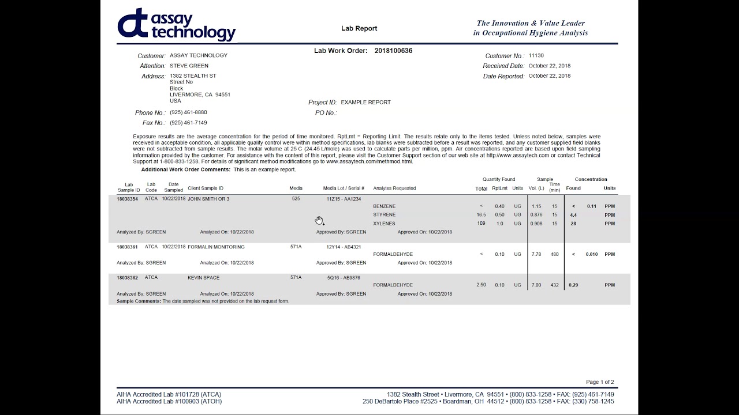Click the Lab Report title

(x=359, y=28)
